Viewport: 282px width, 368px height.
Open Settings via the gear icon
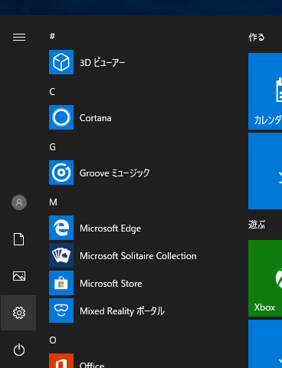tap(19, 313)
